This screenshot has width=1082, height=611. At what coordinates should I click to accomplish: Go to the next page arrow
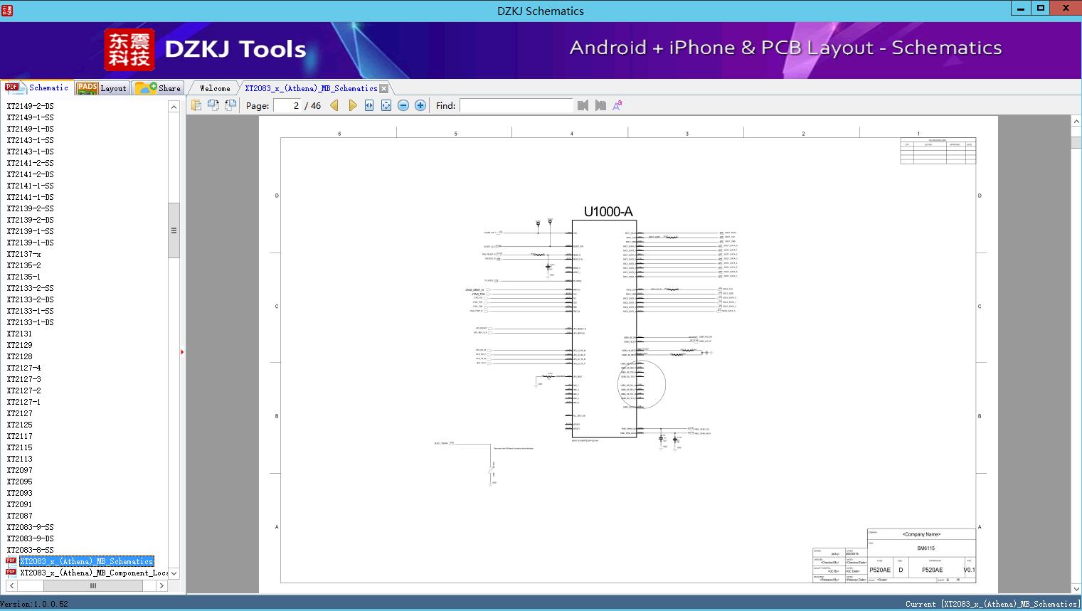352,105
